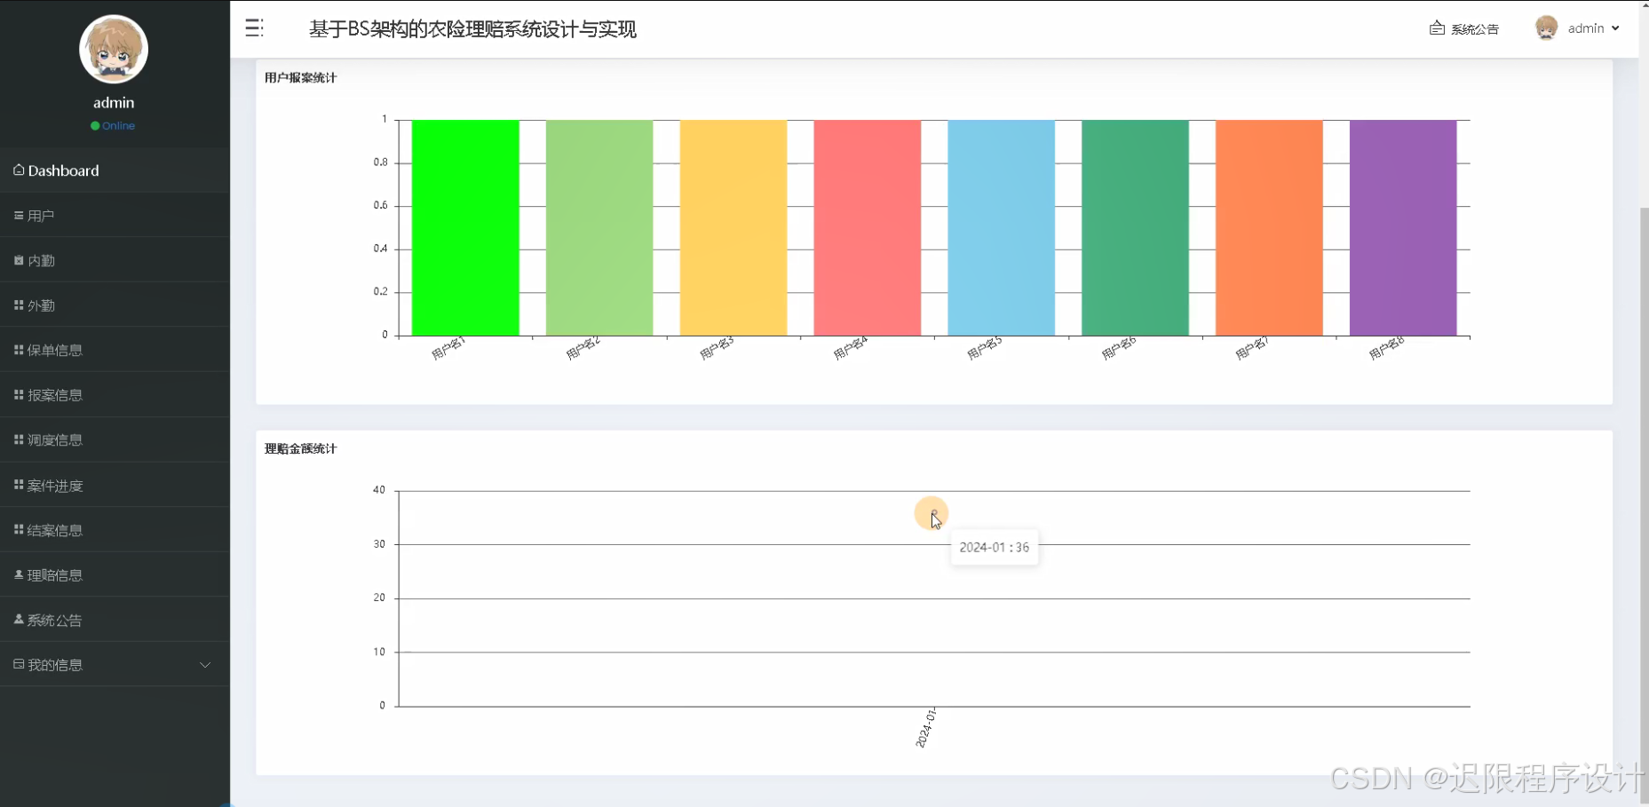Click the home icon beside Dashboard
The width and height of the screenshot is (1649, 807).
click(19, 170)
